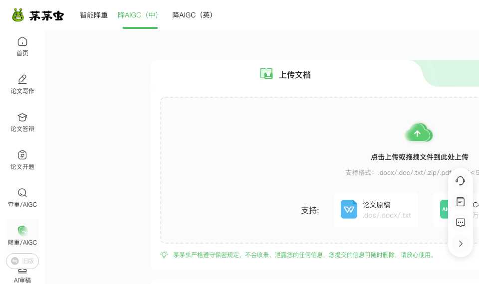Switch to 降AIGC（中）tab

tap(138, 15)
